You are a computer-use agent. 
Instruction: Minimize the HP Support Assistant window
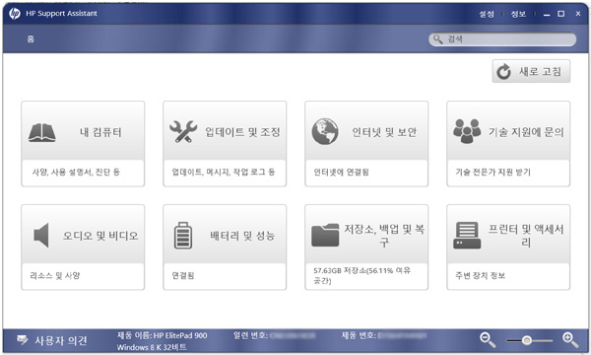click(x=547, y=15)
